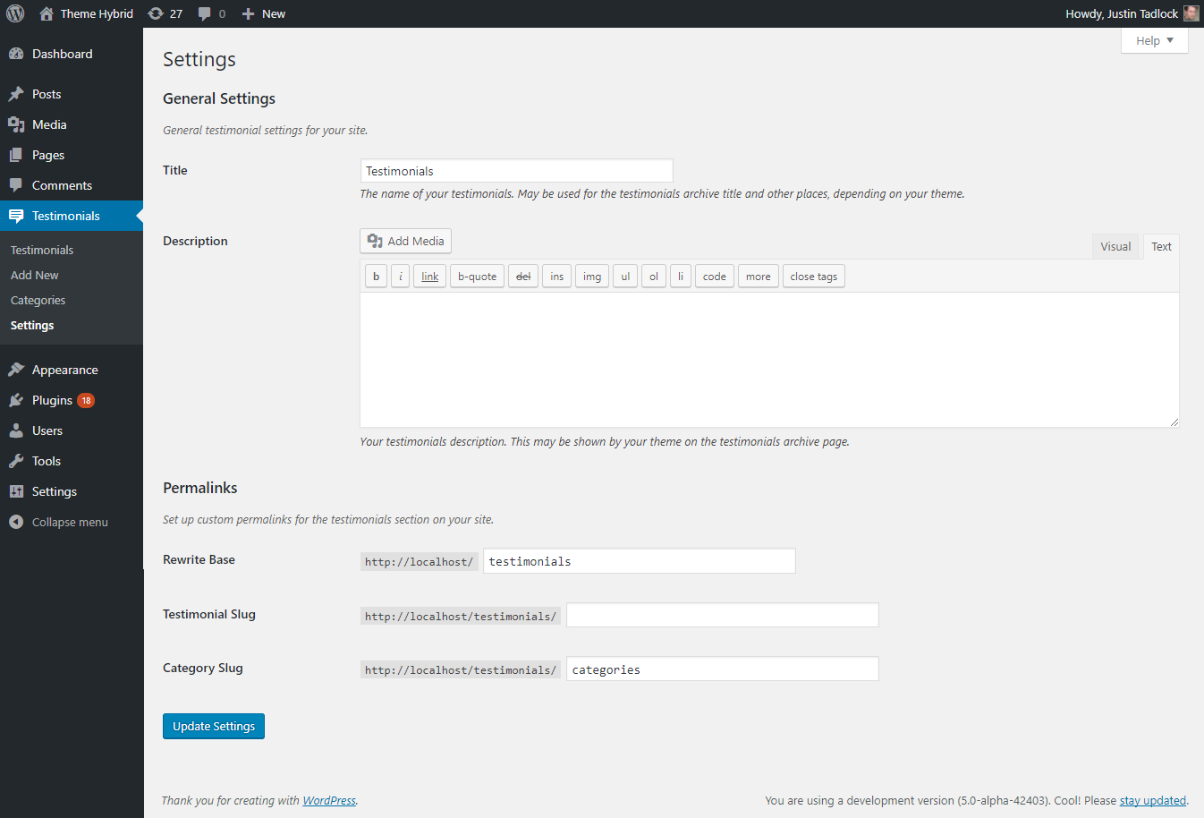Open Testimonials Settings submenu item
Screen dimensions: 1204x818
coord(32,325)
